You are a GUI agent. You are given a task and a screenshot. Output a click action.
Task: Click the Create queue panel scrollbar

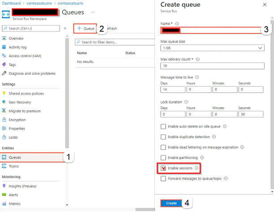272,104
